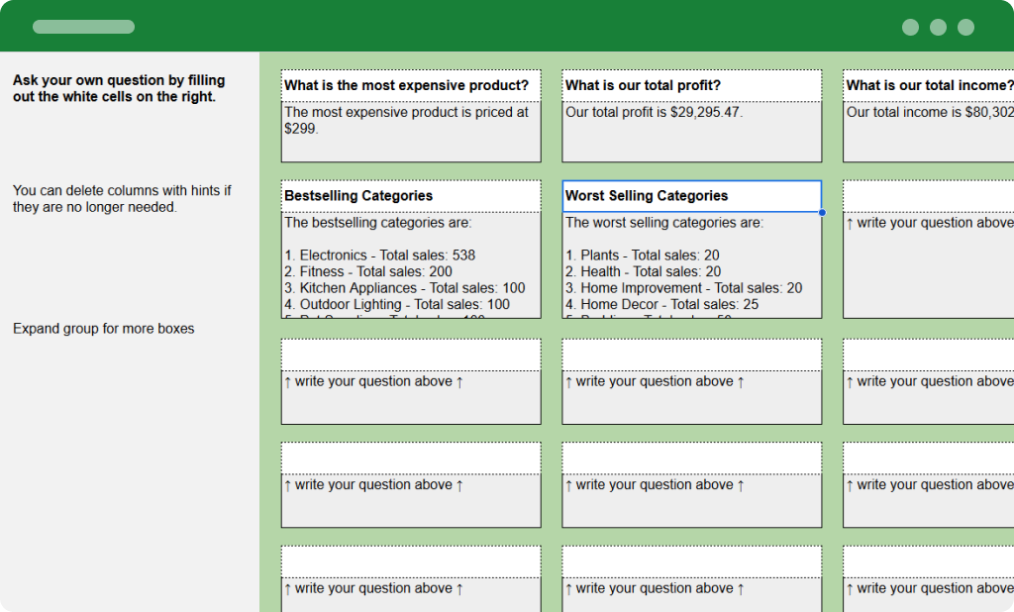
Task: Select the empty question cell beside 'Worst Selling Categories'
Action: [x=929, y=195]
